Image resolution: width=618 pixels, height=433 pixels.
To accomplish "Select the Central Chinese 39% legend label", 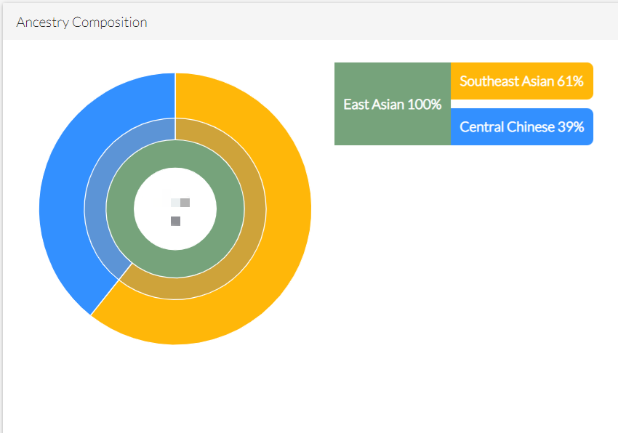I will pos(522,127).
